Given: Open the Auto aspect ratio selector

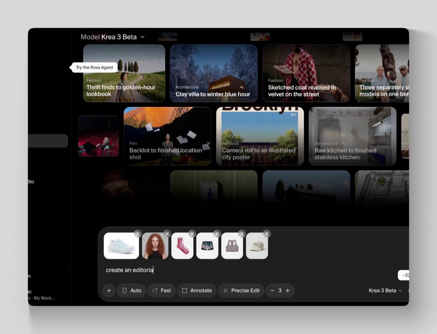Looking at the screenshot, I should (131, 290).
